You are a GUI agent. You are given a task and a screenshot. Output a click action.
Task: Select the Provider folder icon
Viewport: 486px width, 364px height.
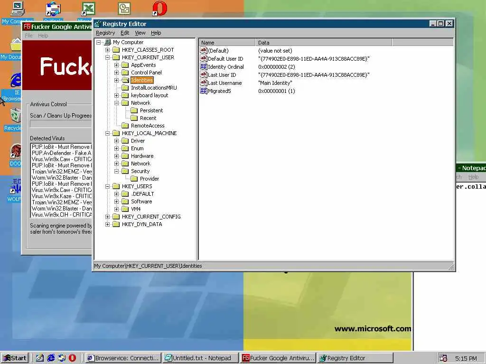point(134,179)
